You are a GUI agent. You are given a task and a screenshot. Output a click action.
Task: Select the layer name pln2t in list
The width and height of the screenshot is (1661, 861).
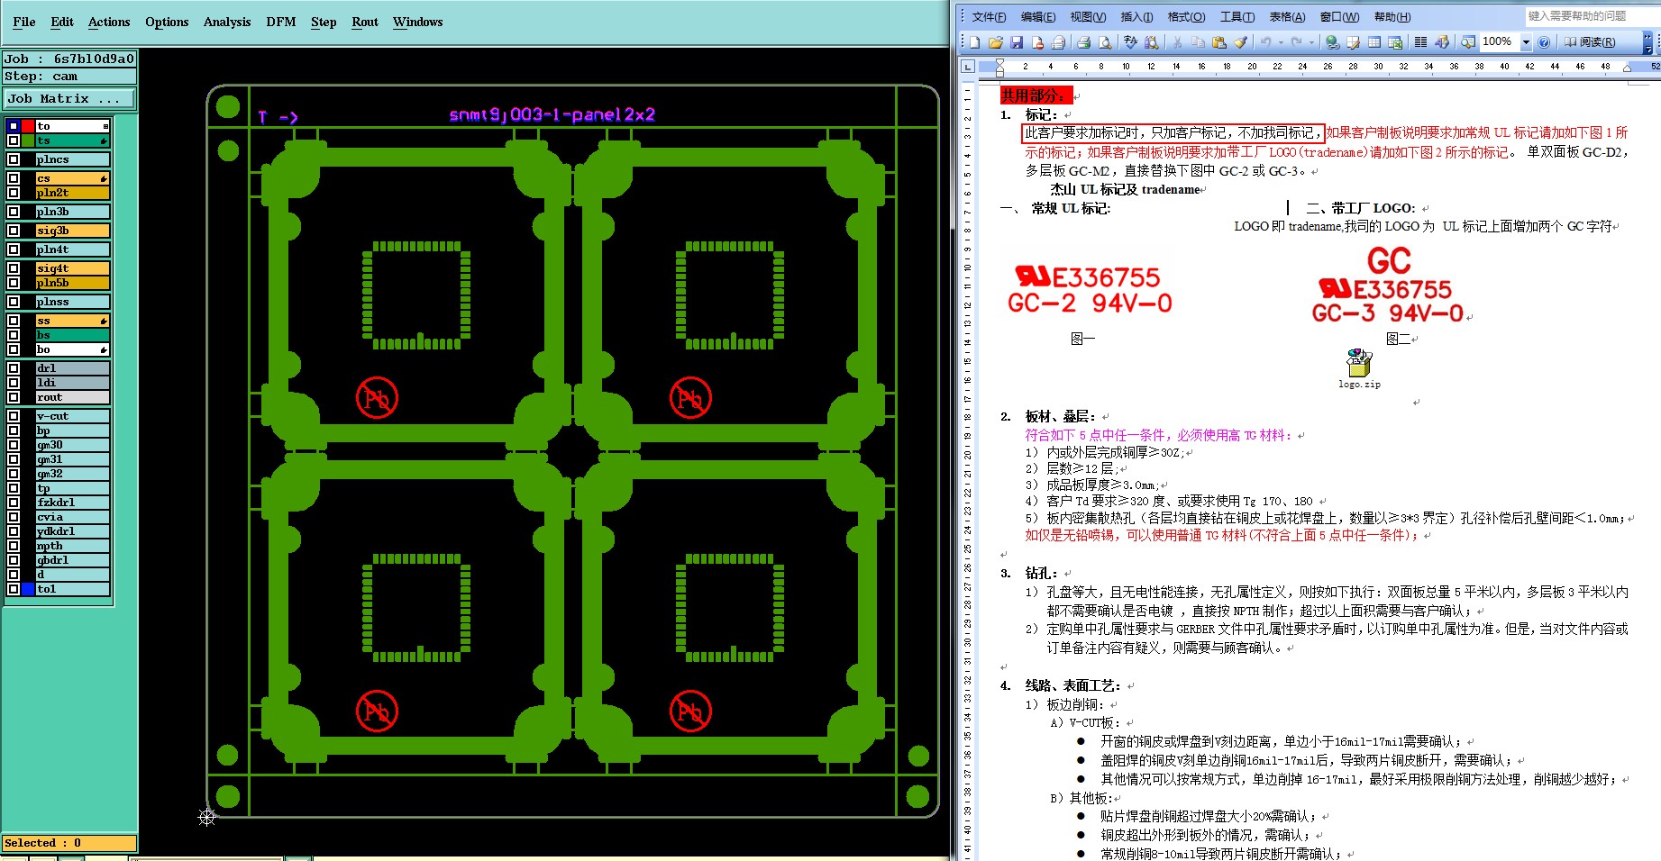pos(72,193)
